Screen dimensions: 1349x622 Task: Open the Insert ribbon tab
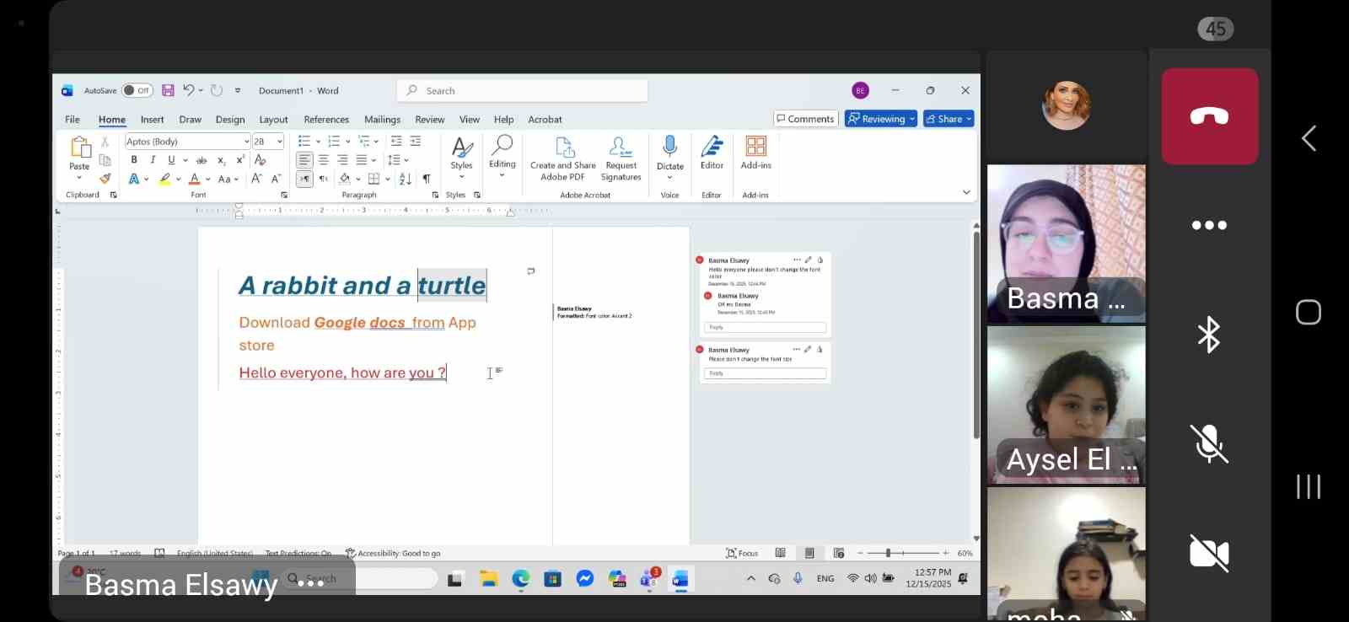[152, 120]
